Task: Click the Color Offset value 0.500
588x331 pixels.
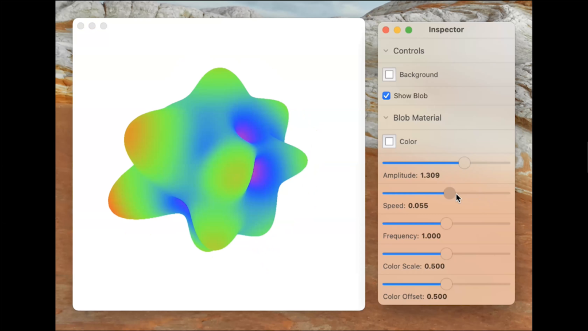Action: [436, 297]
